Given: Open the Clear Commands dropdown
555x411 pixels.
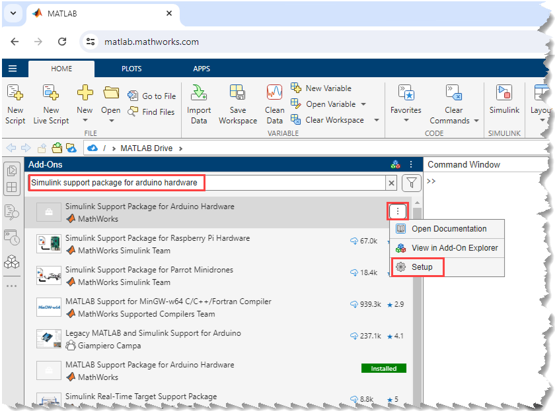Looking at the screenshot, I should click(x=476, y=121).
